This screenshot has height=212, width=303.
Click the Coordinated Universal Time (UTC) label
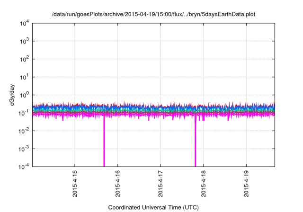(153, 207)
